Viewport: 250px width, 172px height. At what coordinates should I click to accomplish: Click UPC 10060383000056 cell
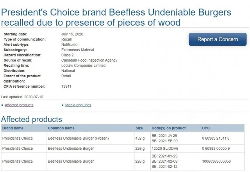point(216,161)
